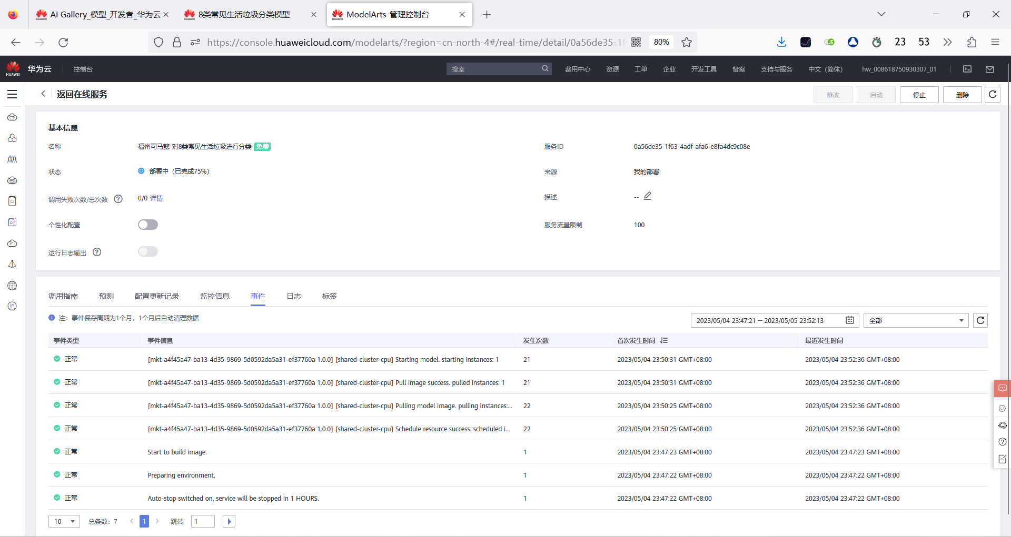1011x537 pixels.
Task: Click the QR code icon in address bar
Action: pyautogui.click(x=636, y=42)
